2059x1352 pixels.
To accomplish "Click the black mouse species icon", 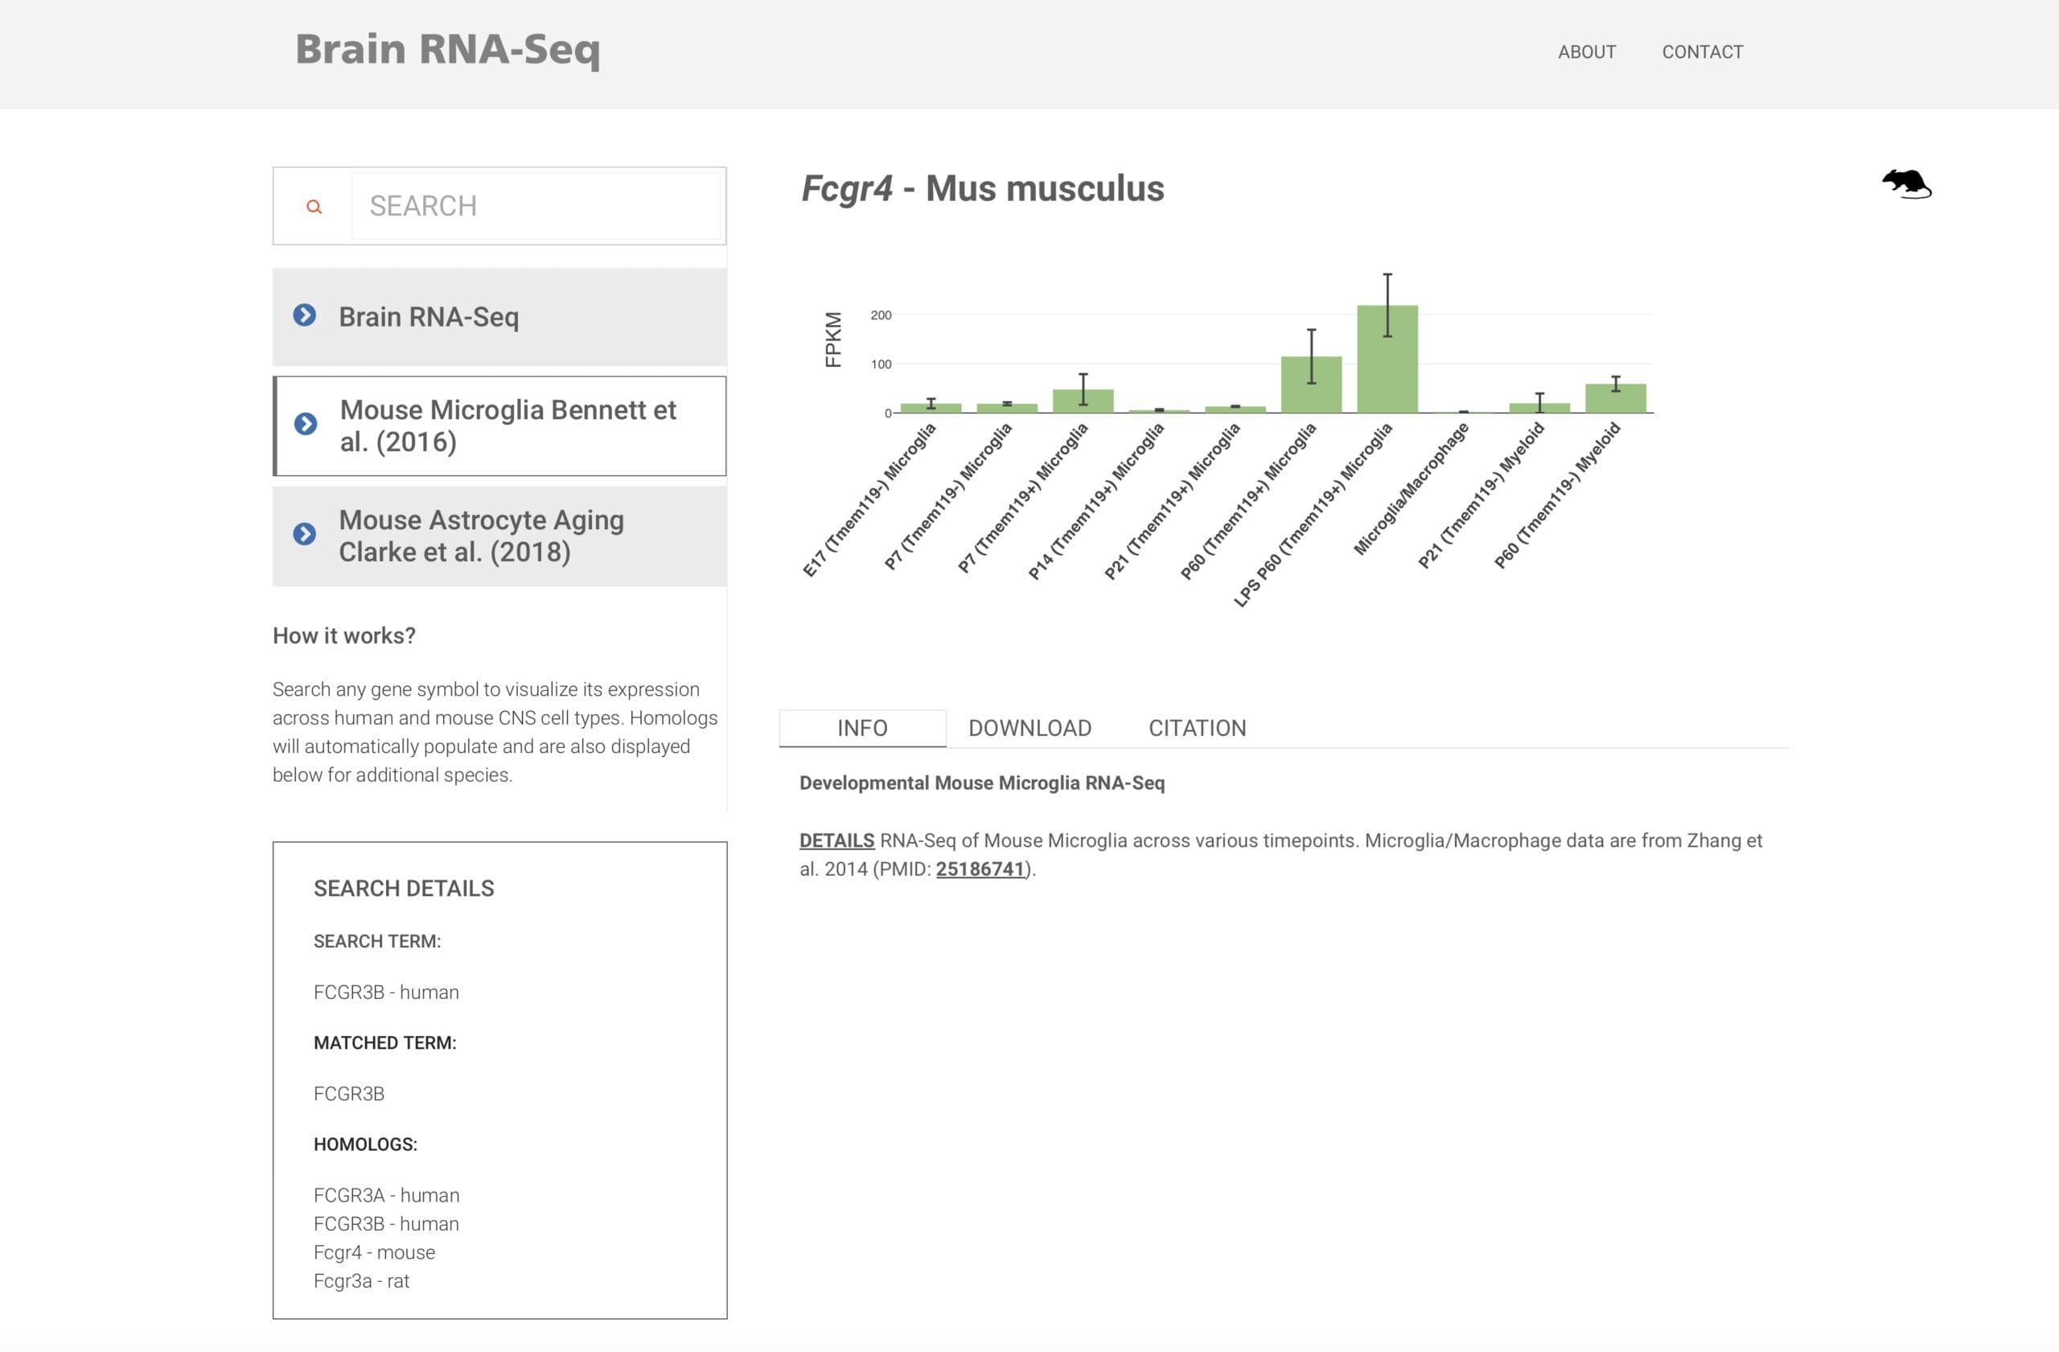I will [1906, 183].
